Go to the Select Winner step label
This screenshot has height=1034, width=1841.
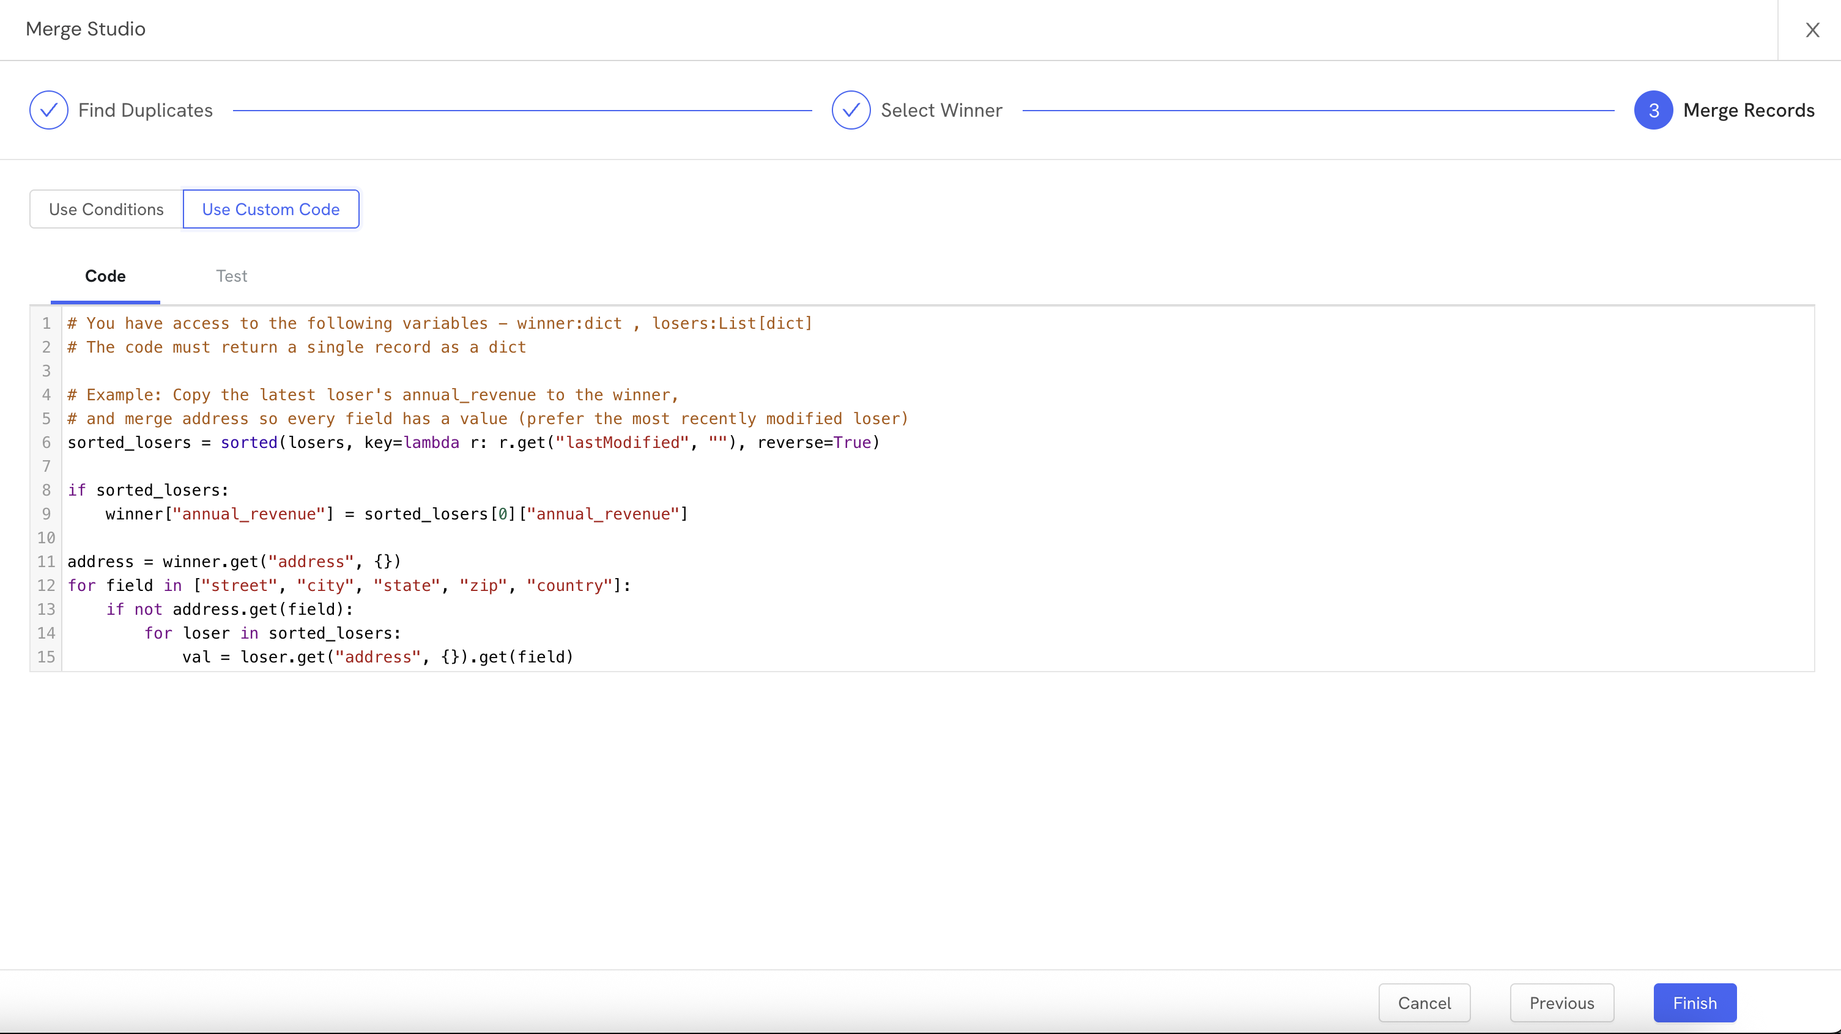coord(941,110)
